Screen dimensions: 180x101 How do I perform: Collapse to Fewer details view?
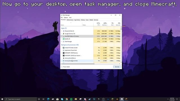(65, 67)
